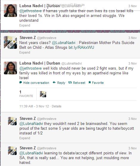This screenshot has height=166, width=140.
Task: Click Lubna Nadvi | Durban name on expanded tweet
Action: click(40, 63)
